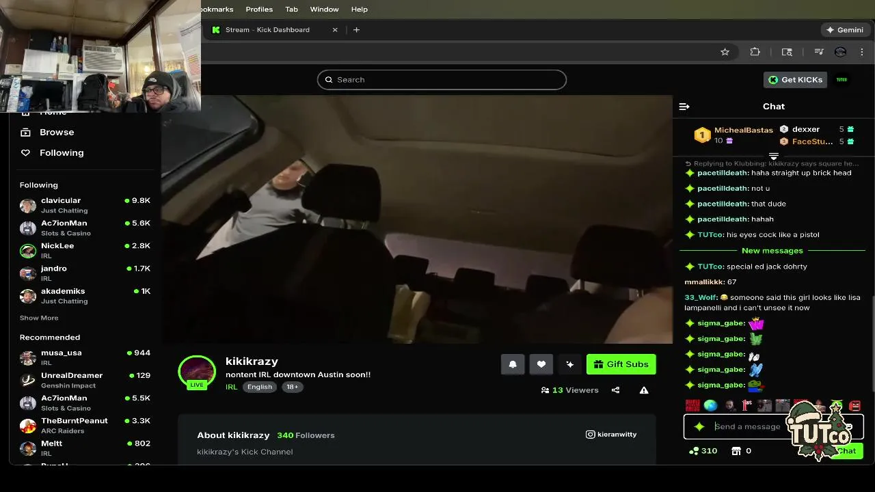Click the Gift Subs button
Image resolution: width=875 pixels, height=492 pixels.
pyautogui.click(x=621, y=364)
